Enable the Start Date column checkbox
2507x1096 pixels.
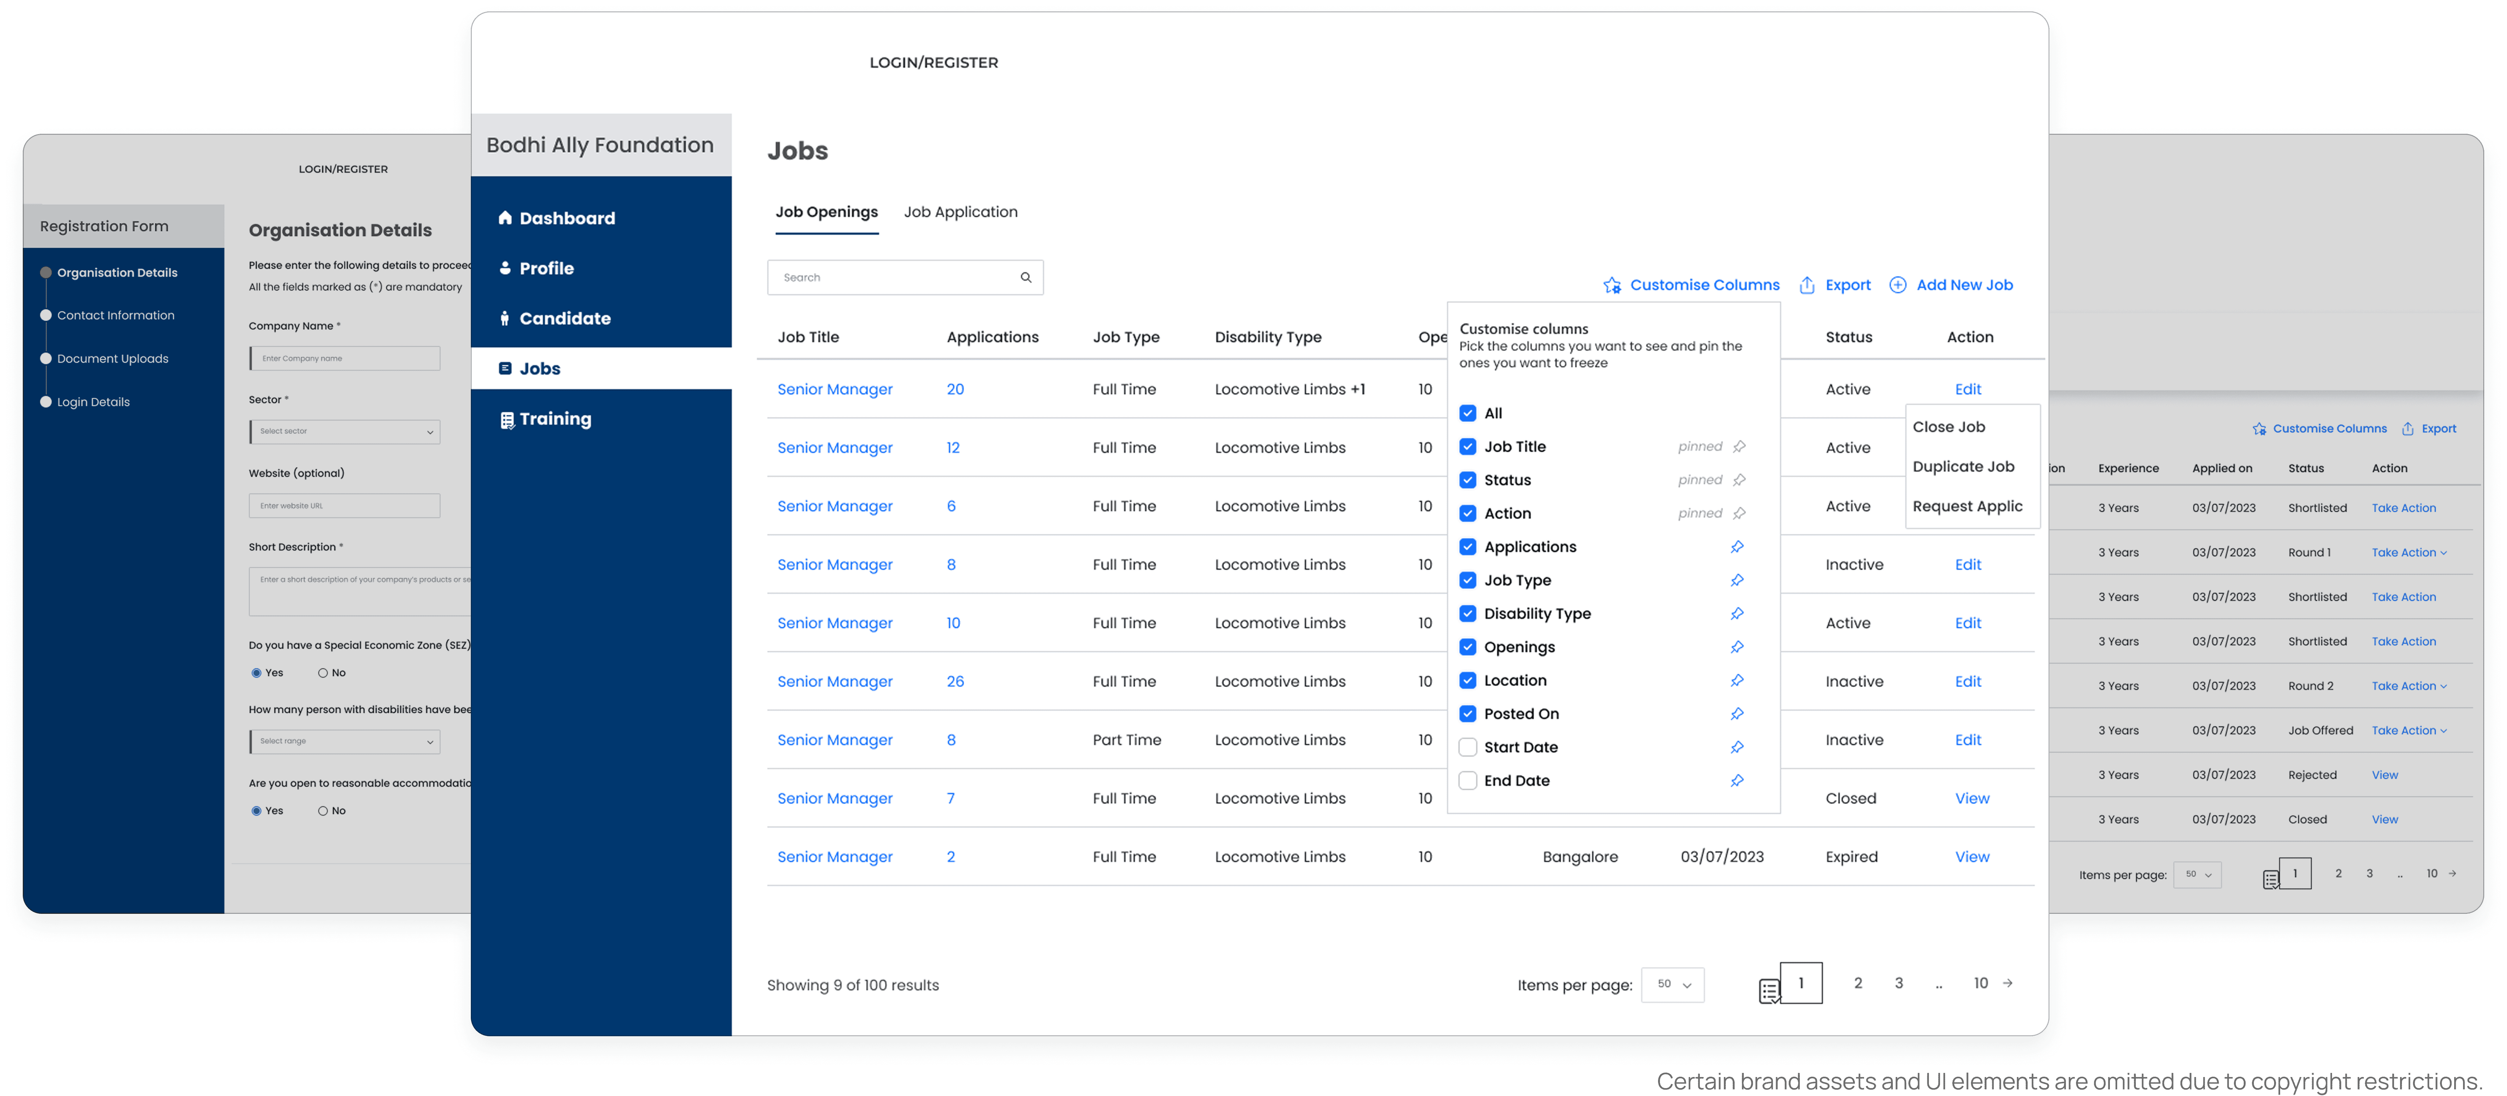[1468, 747]
